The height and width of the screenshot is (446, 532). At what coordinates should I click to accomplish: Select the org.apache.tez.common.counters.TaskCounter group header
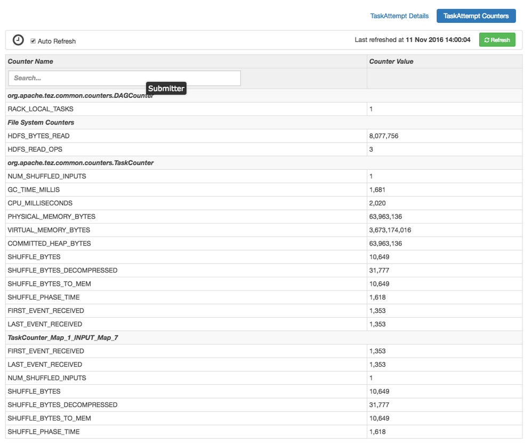point(80,163)
